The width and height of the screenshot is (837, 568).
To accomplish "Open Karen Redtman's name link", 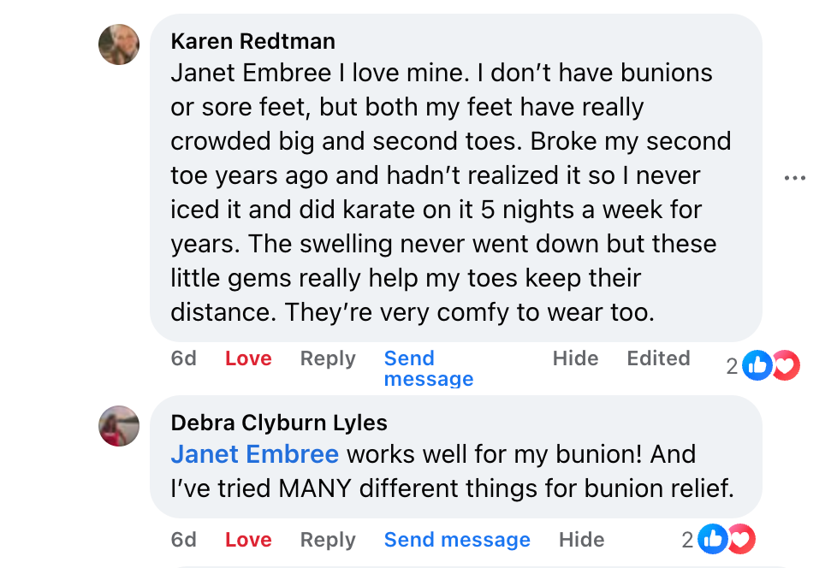I will pyautogui.click(x=252, y=41).
